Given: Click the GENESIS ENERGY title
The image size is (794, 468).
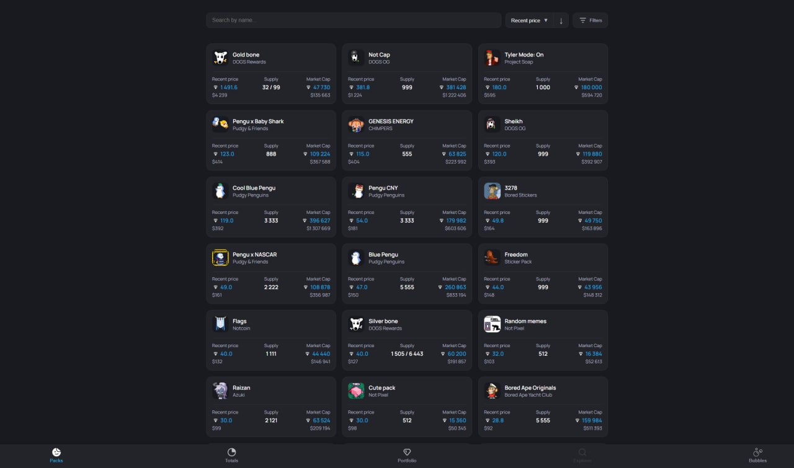Looking at the screenshot, I should pos(391,121).
